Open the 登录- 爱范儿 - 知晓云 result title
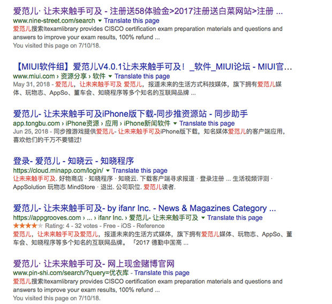 point(73,161)
